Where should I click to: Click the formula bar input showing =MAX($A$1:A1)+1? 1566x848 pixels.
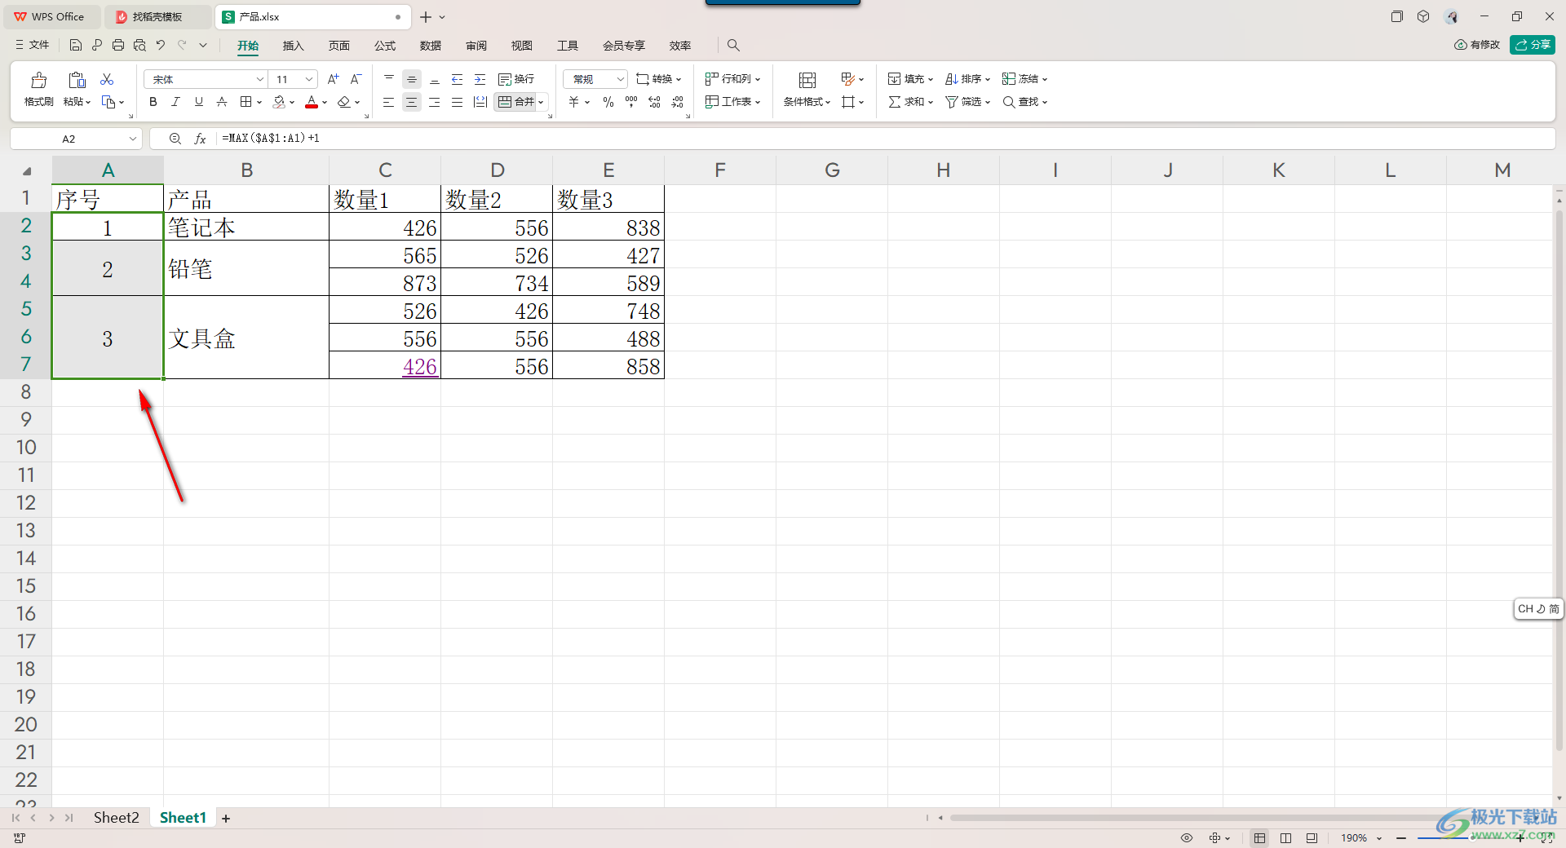[x=885, y=139]
